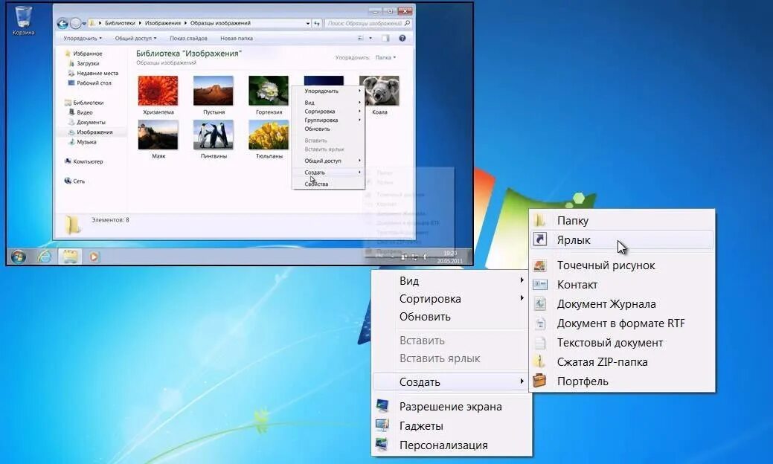Select the Пустыня image thumbnail

click(x=213, y=91)
